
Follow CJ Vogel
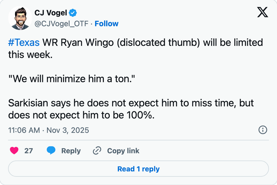coord(107,24)
